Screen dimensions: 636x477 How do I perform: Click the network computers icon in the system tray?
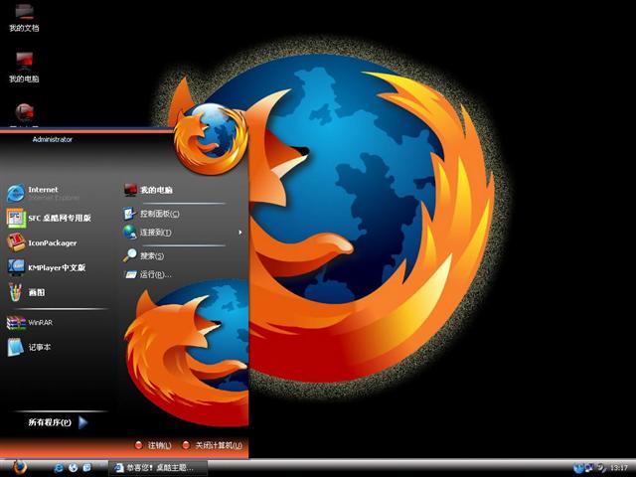click(589, 468)
